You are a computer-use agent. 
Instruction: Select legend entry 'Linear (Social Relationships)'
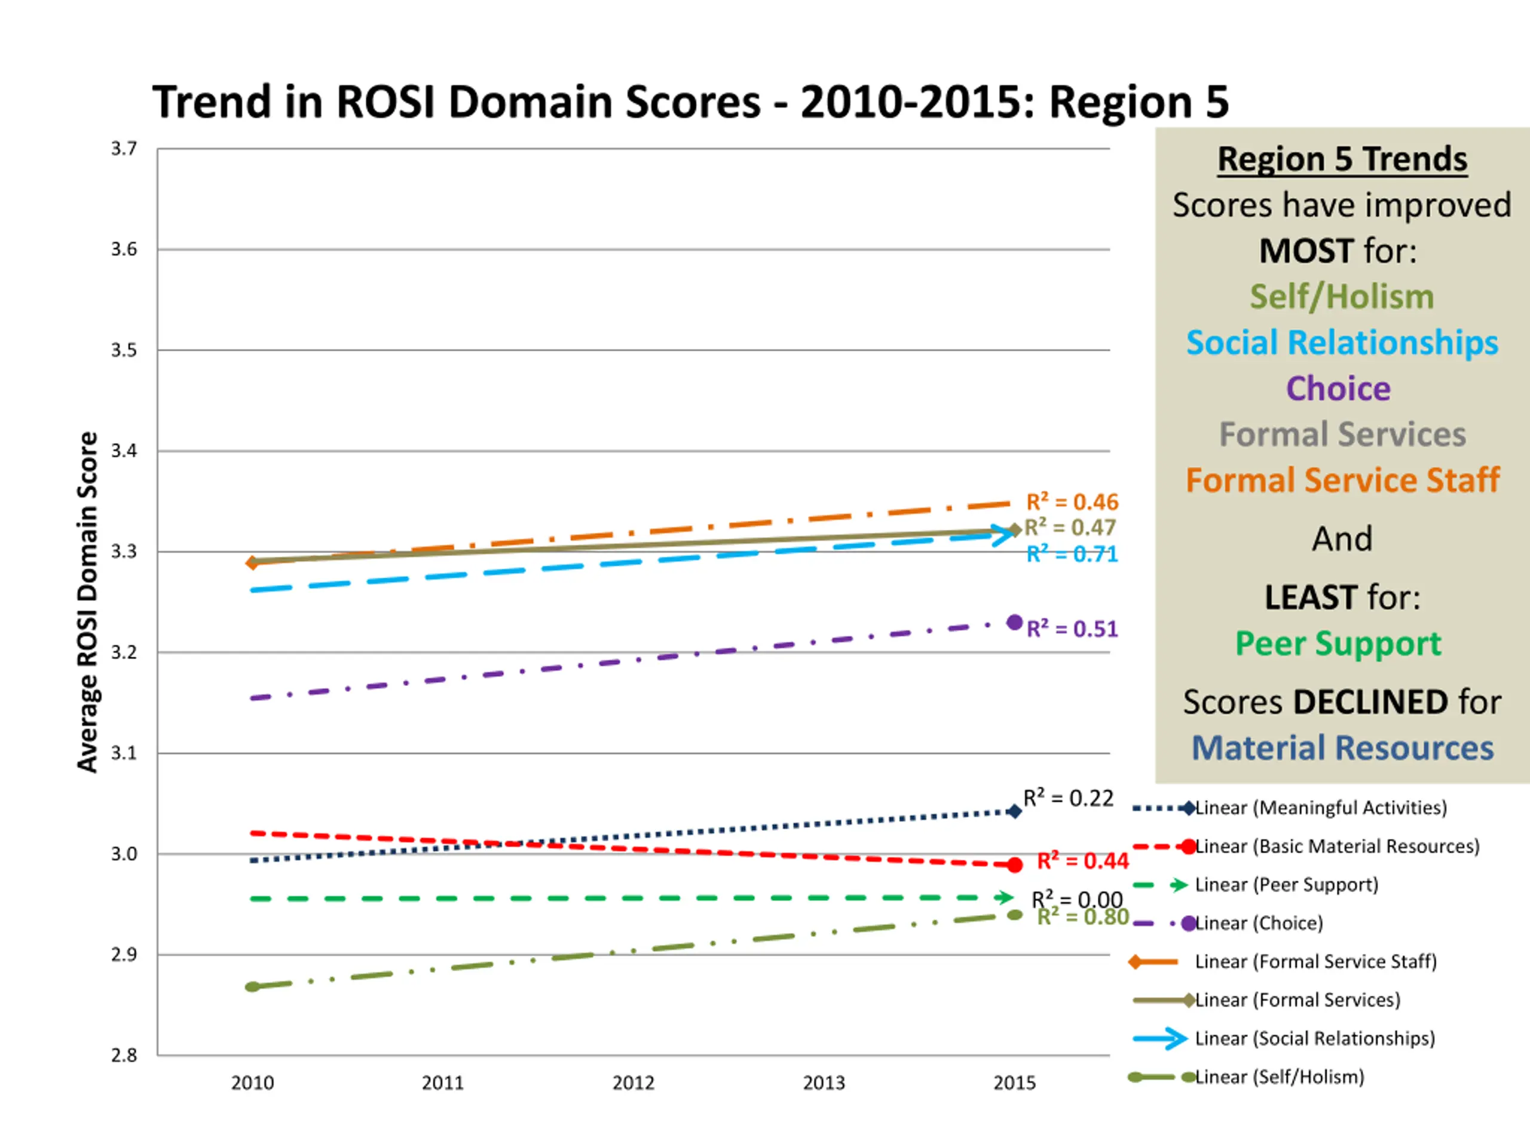[x=1284, y=1039]
